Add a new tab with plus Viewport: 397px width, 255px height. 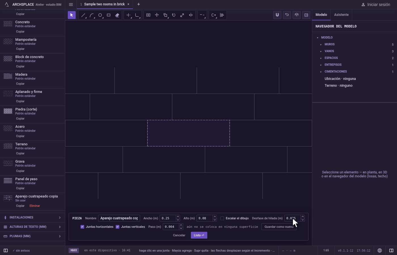(x=139, y=4)
